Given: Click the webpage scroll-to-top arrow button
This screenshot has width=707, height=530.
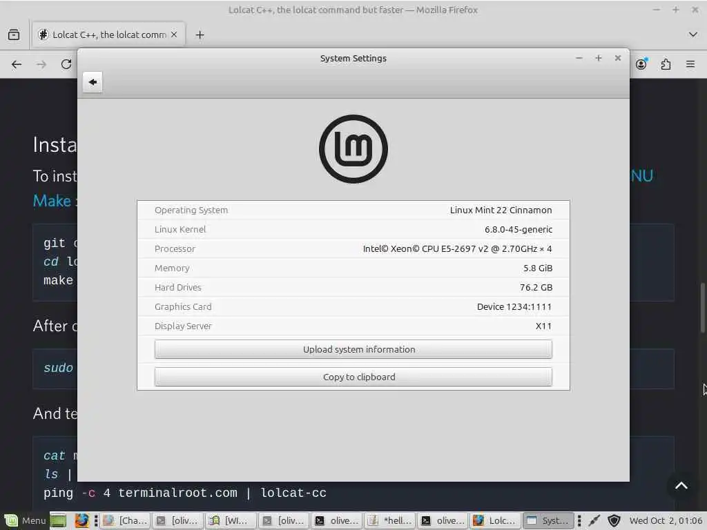Looking at the screenshot, I should click(681, 485).
